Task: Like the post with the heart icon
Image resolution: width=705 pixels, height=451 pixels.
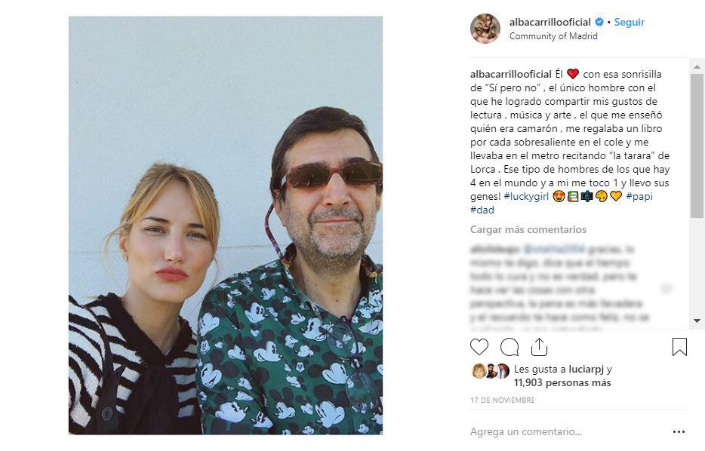Action: 479,347
